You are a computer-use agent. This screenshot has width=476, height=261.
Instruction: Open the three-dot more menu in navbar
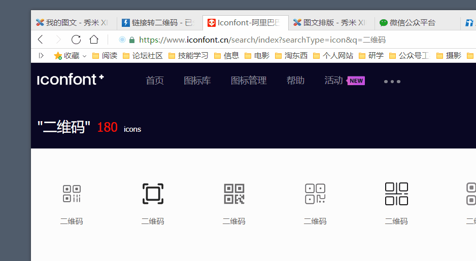pyautogui.click(x=392, y=82)
